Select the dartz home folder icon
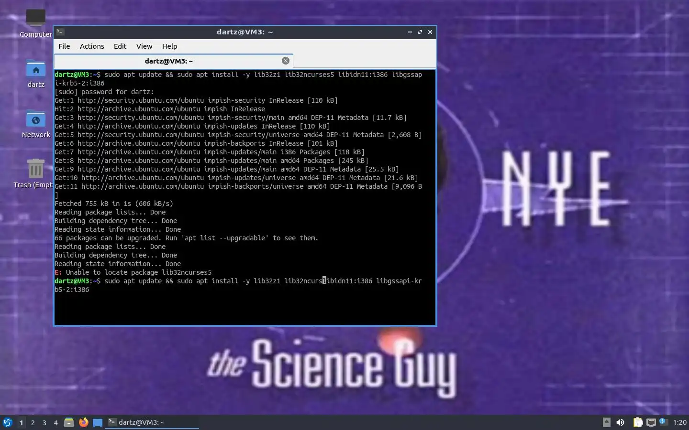This screenshot has height=430, width=689. tap(36, 74)
